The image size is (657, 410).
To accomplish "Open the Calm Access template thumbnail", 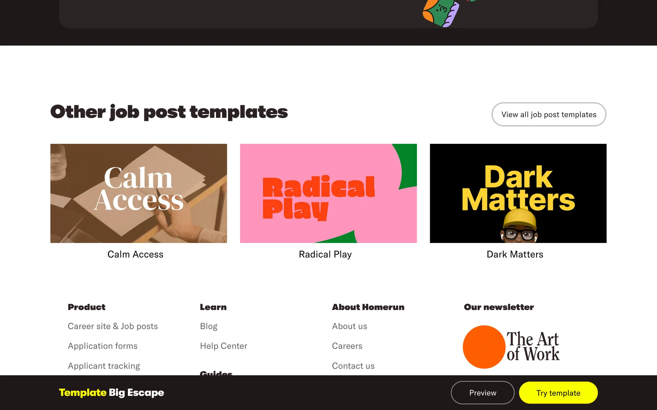I will click(x=139, y=193).
